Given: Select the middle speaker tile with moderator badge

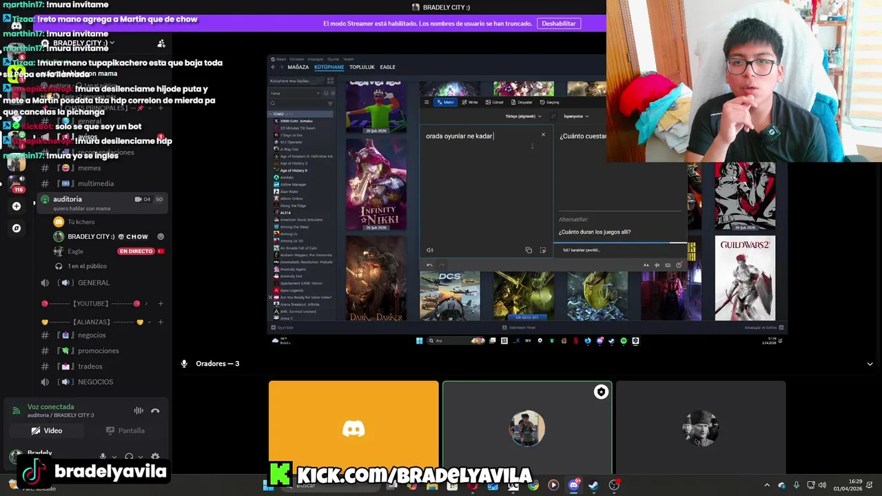Looking at the screenshot, I should (x=527, y=427).
